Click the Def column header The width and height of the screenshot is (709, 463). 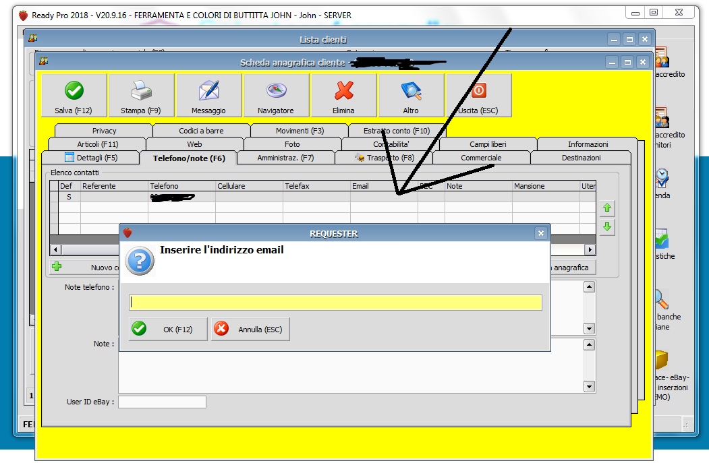pyautogui.click(x=69, y=185)
